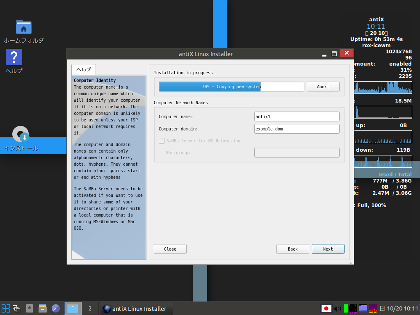Click the Used / Total conky header

395,174
